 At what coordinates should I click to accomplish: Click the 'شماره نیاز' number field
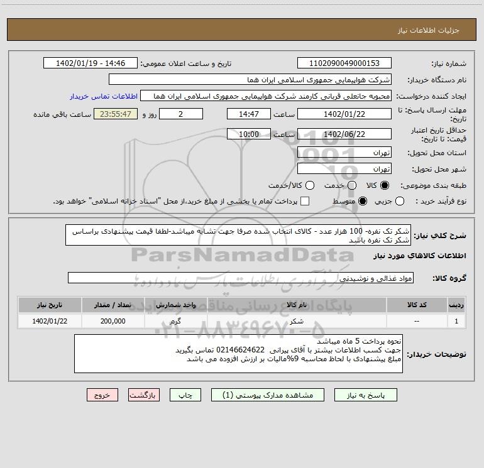[x=344, y=63]
